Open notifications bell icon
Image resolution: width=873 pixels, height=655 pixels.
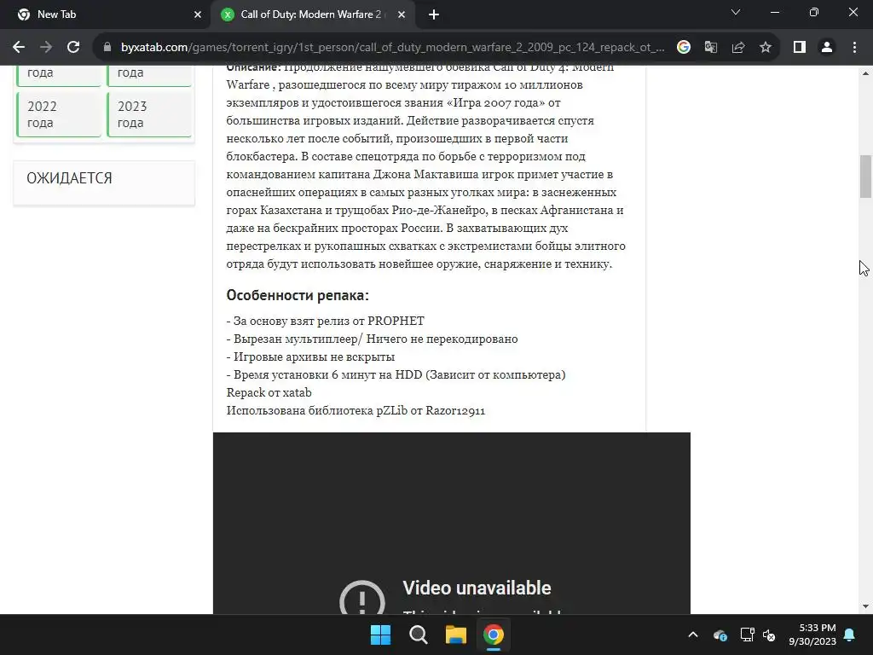click(850, 635)
